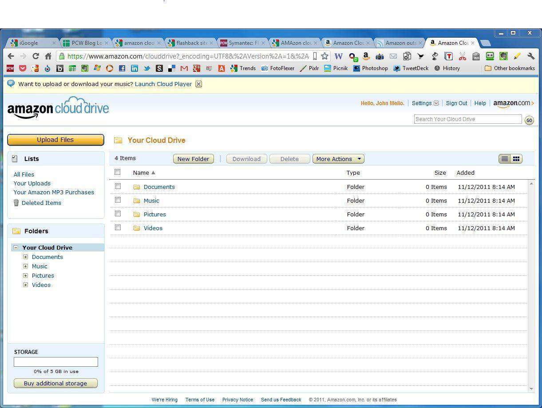Expand the Pictures folder in tree
The height and width of the screenshot is (408, 542).
(x=25, y=275)
